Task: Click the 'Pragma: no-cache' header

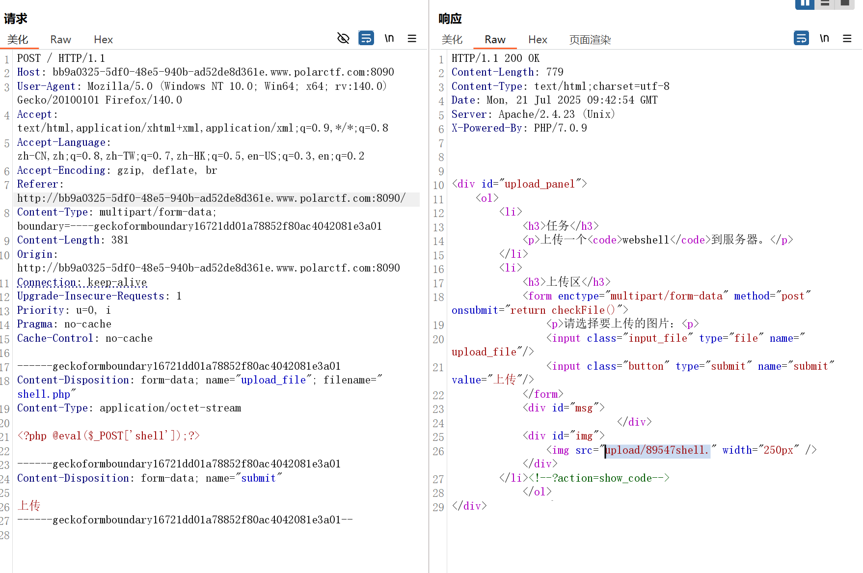Action: 64,324
